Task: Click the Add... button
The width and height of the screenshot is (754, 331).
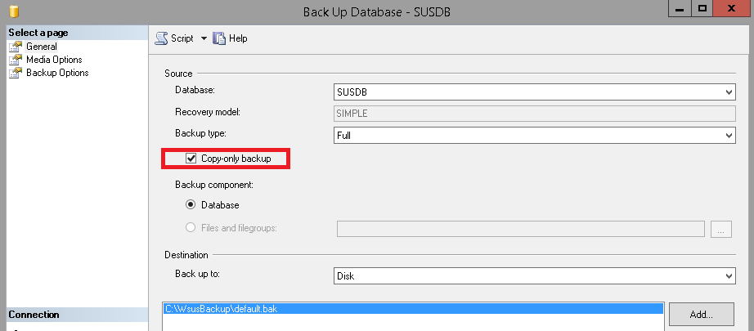Action: [701, 315]
